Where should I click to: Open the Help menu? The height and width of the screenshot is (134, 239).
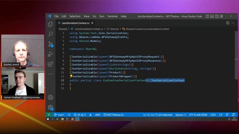(x=124, y=16)
